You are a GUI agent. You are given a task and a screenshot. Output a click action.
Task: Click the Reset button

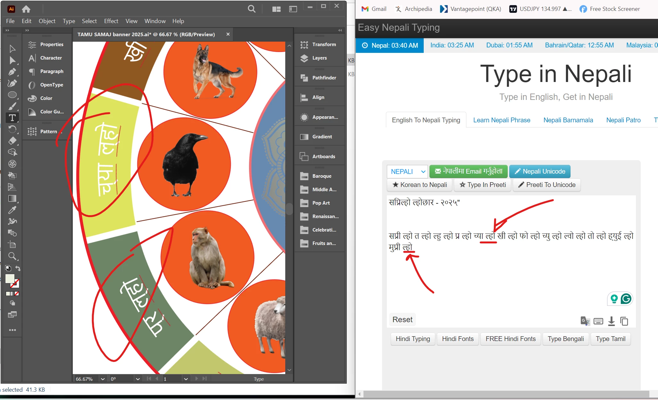click(402, 320)
